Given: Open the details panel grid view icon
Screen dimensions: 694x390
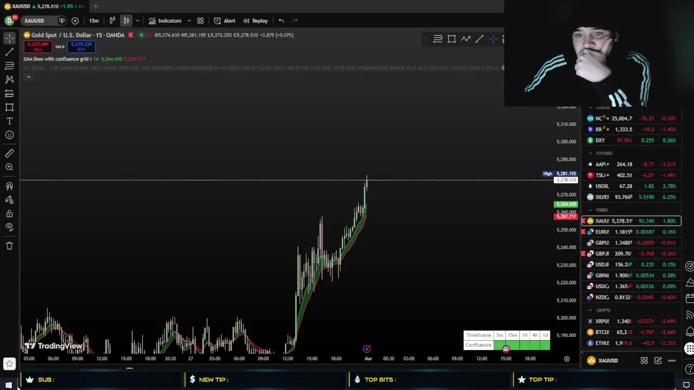Looking at the screenshot, I should 644,360.
